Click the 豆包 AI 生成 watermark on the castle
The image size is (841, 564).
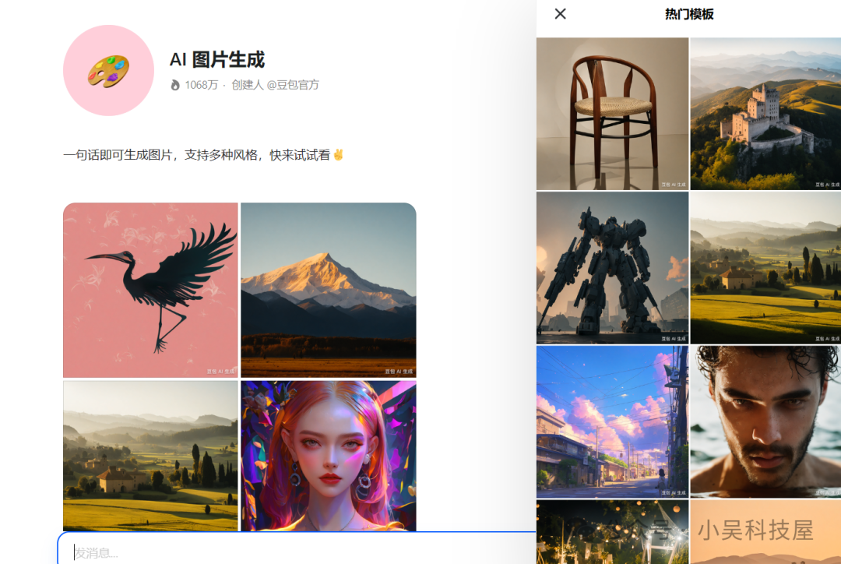point(828,185)
